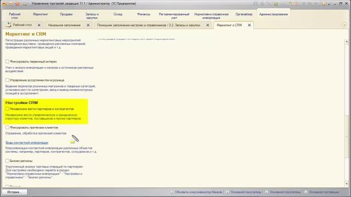
Task: Enable the 'Бизнес-регионы' checkbox
Action: pyautogui.click(x=7, y=160)
